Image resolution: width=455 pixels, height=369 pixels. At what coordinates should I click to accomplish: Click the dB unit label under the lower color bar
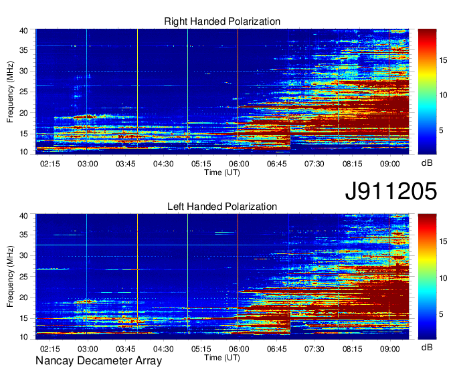[427, 347]
